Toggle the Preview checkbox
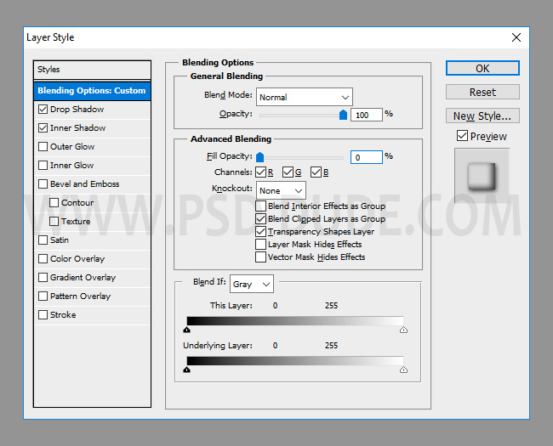This screenshot has width=553, height=446. (x=462, y=136)
